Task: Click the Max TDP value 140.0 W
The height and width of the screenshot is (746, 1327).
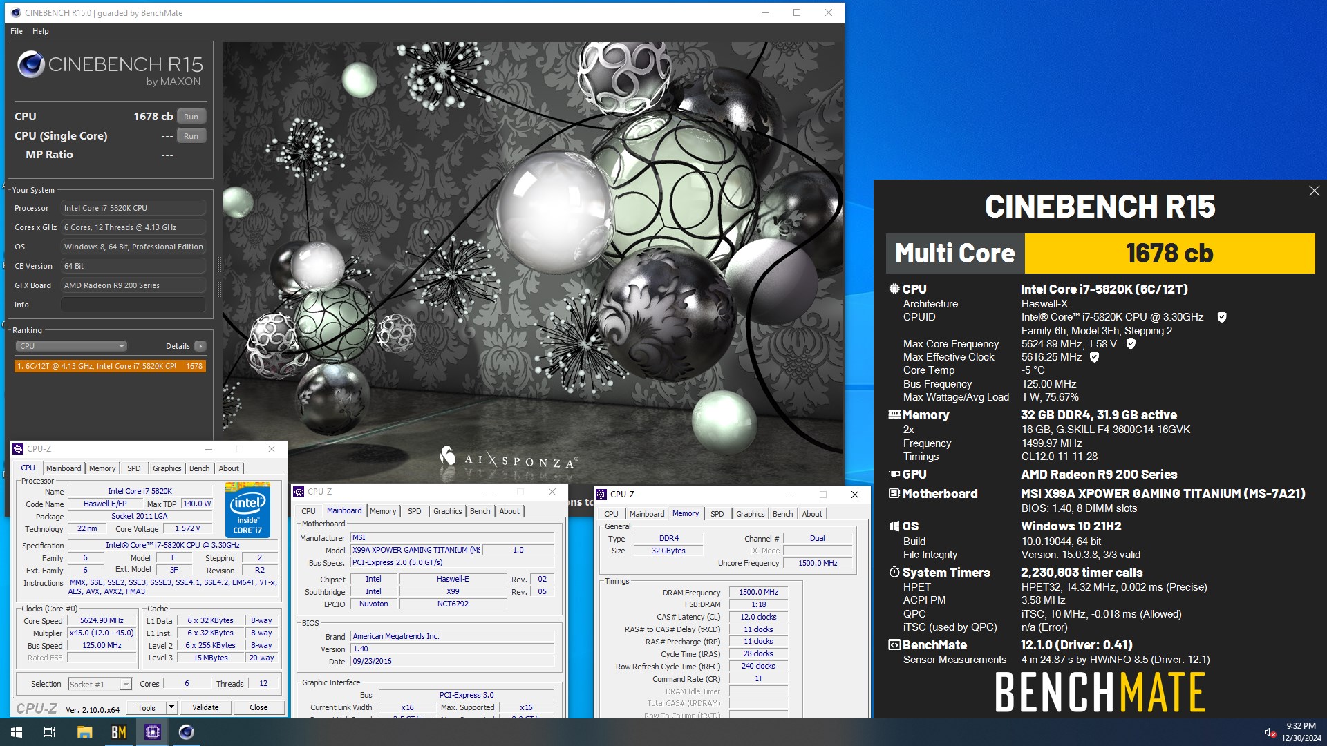Action: [x=198, y=504]
